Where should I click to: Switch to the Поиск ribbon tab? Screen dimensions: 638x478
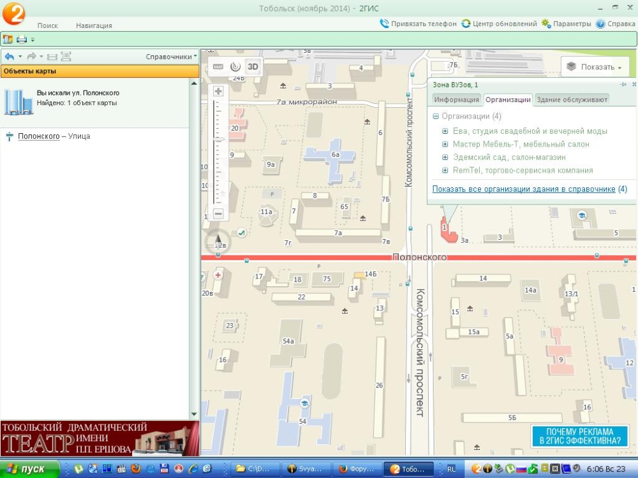(x=48, y=25)
